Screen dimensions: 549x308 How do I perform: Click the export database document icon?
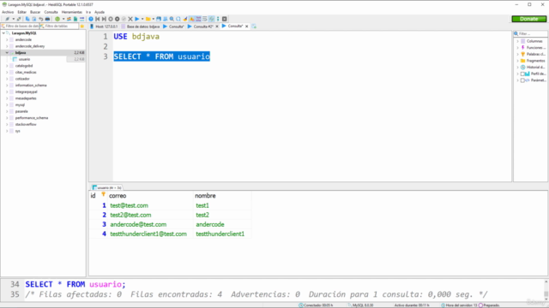point(75,19)
